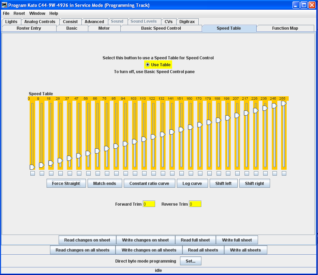The height and width of the screenshot is (275, 318).
Task: Click the Constant ratio curve button
Action: tap(149, 184)
